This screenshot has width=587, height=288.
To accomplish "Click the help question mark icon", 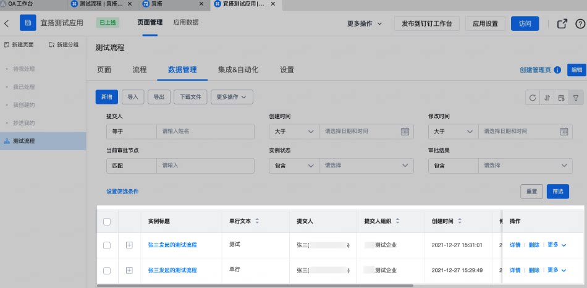I will click(x=580, y=23).
